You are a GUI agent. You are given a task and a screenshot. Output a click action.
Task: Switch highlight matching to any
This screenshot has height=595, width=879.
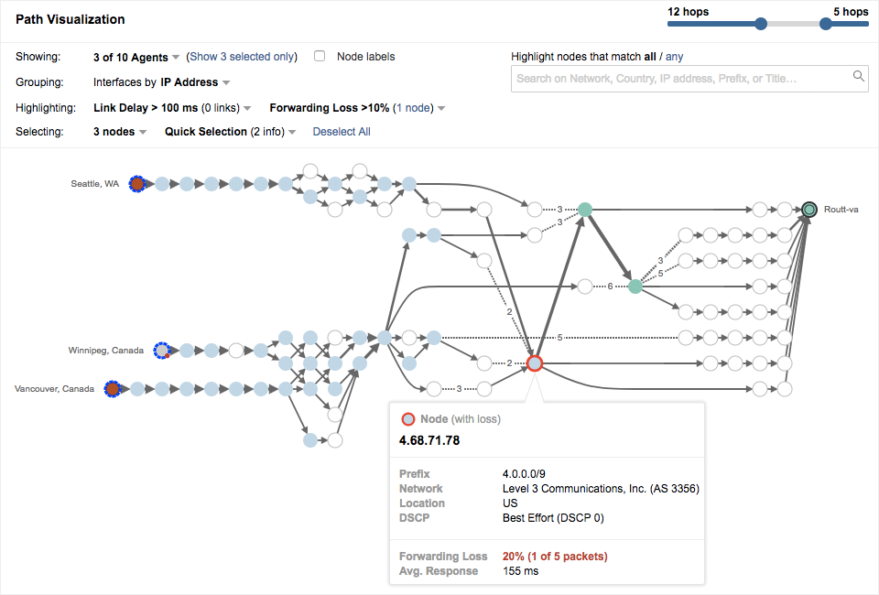[x=675, y=57]
